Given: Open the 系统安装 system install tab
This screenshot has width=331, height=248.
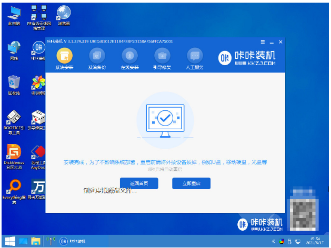Looking at the screenshot, I should tap(64, 59).
